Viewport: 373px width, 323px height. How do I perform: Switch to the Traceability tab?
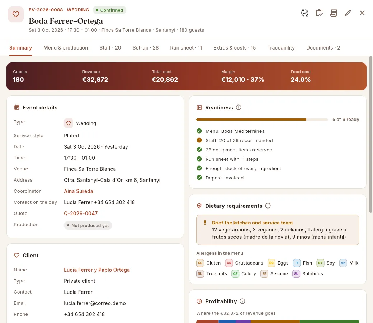[281, 48]
